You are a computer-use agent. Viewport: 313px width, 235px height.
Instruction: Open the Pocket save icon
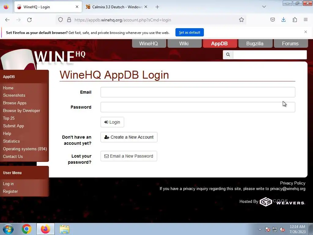272,20
